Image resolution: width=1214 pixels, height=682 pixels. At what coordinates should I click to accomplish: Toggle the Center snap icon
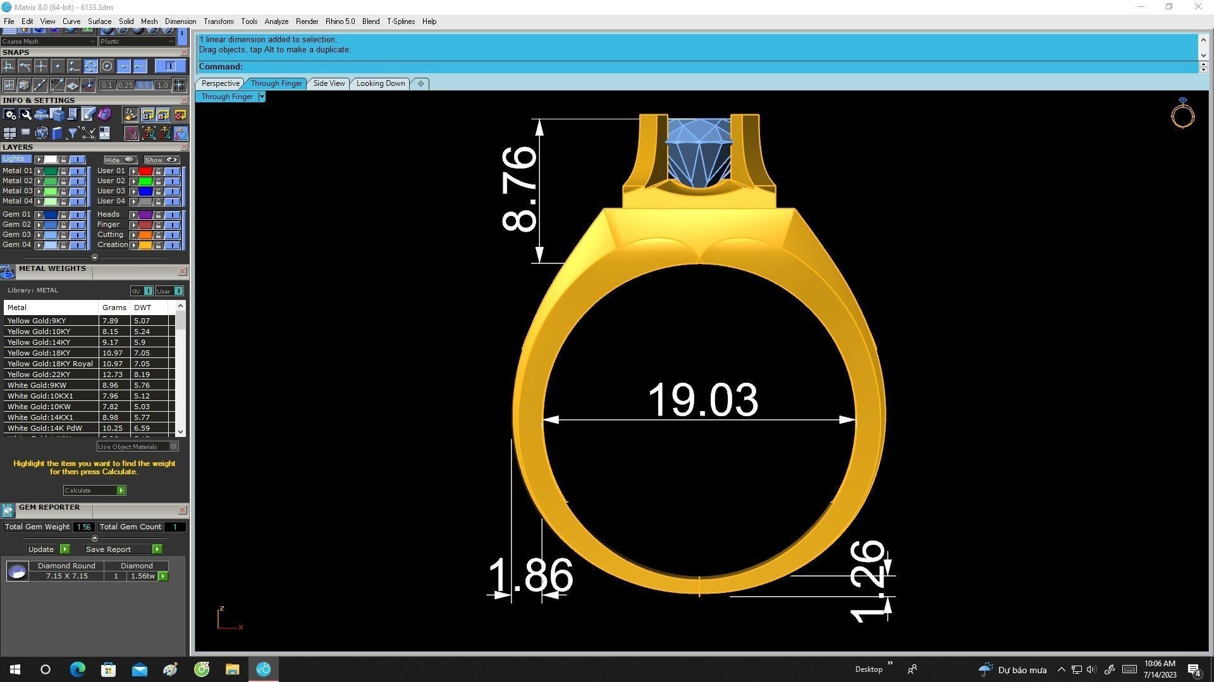pos(107,66)
